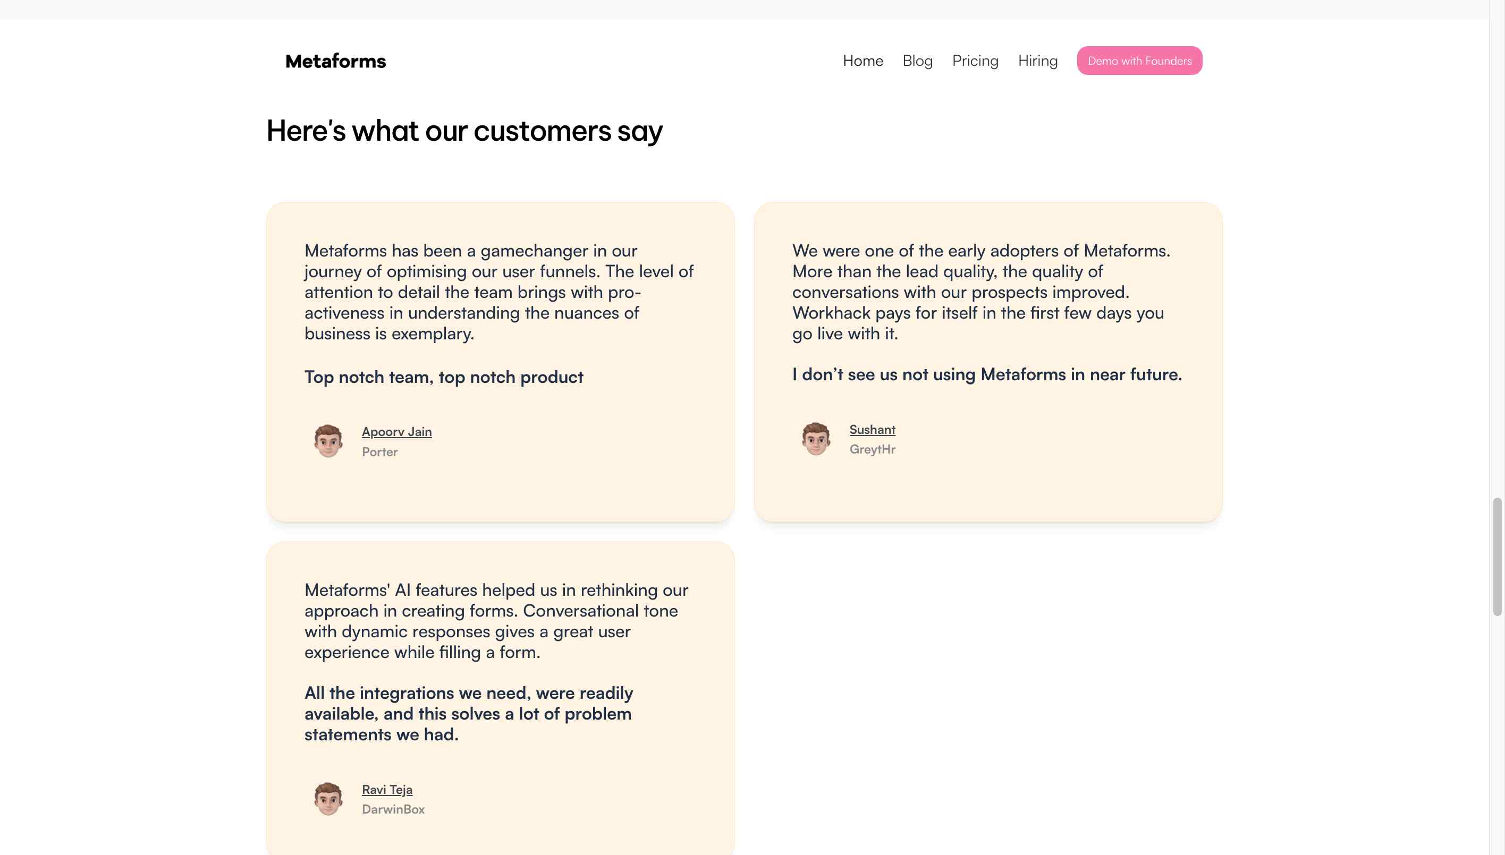Click the page vertical scrollbar thumb

pyautogui.click(x=1497, y=556)
